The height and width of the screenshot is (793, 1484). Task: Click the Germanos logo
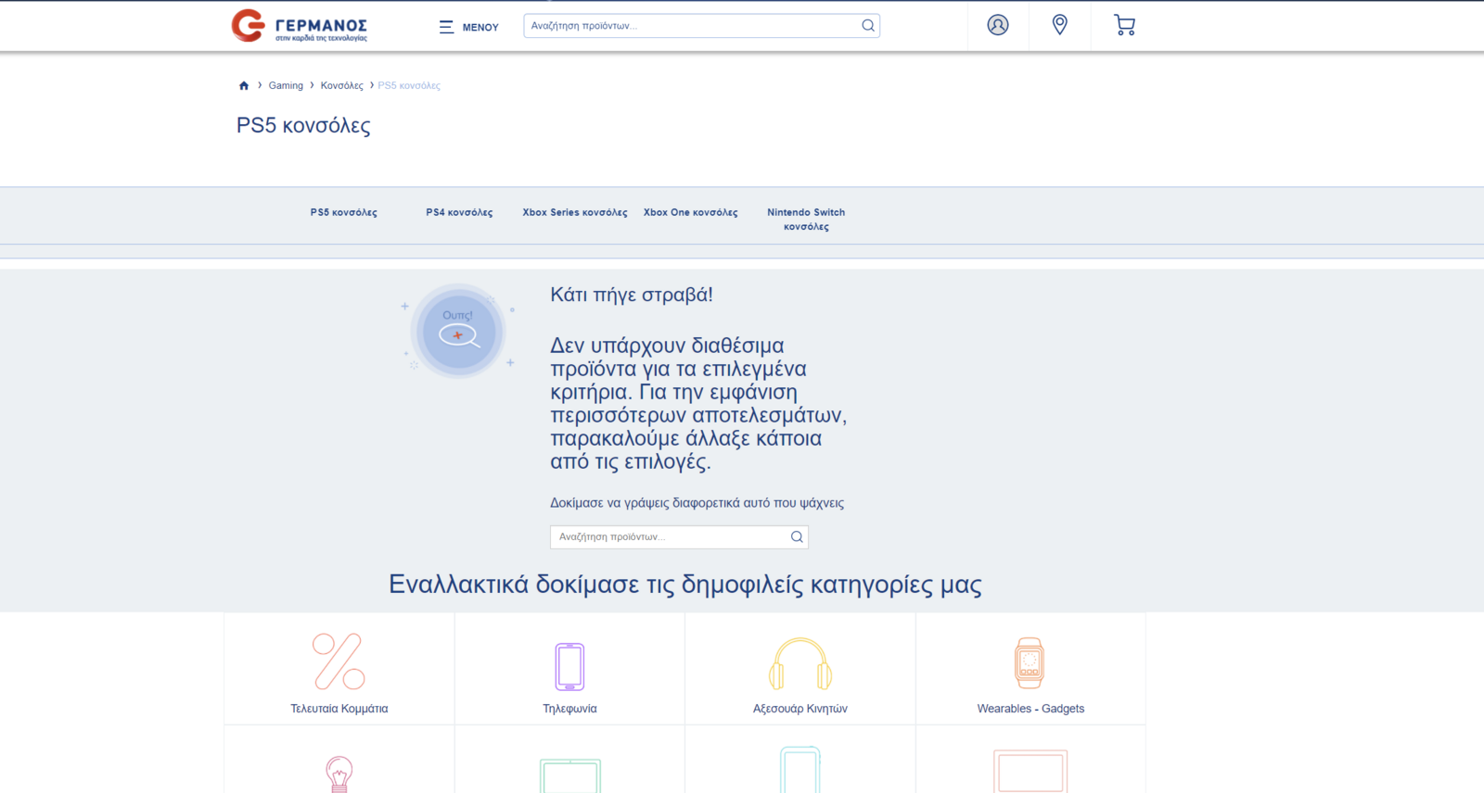[x=300, y=26]
